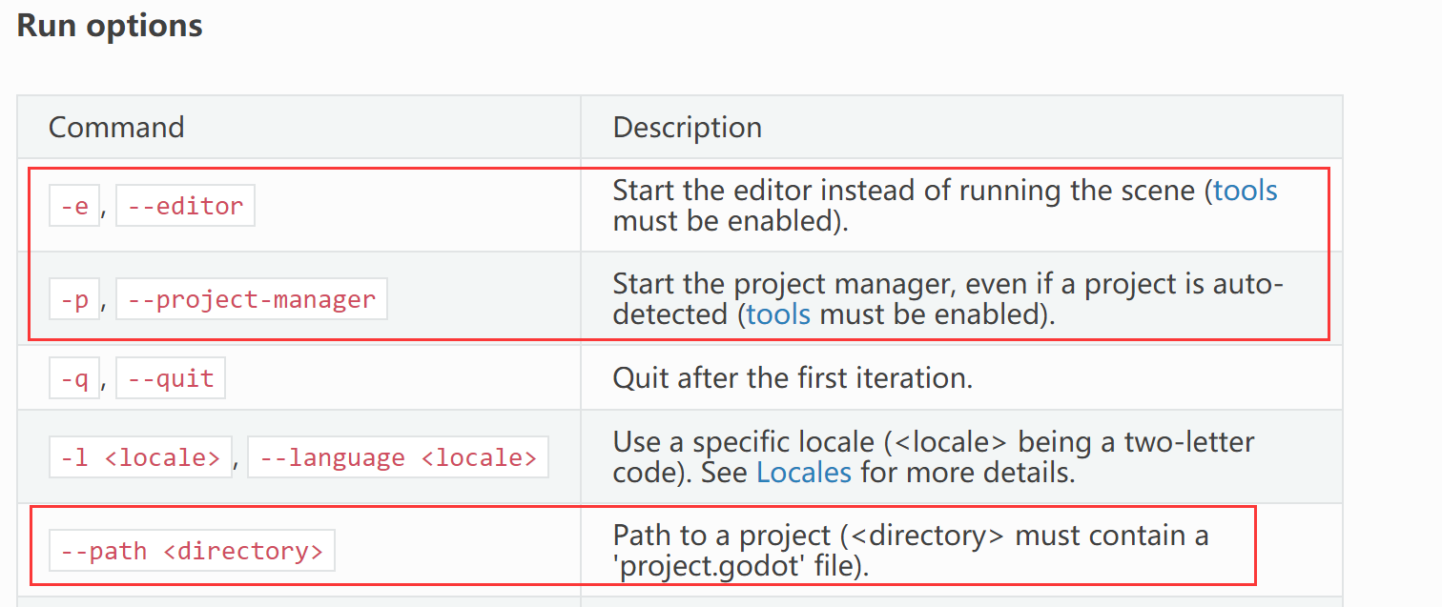Click the 'Use a specific locale' description
This screenshot has height=607, width=1442.
[x=933, y=442]
